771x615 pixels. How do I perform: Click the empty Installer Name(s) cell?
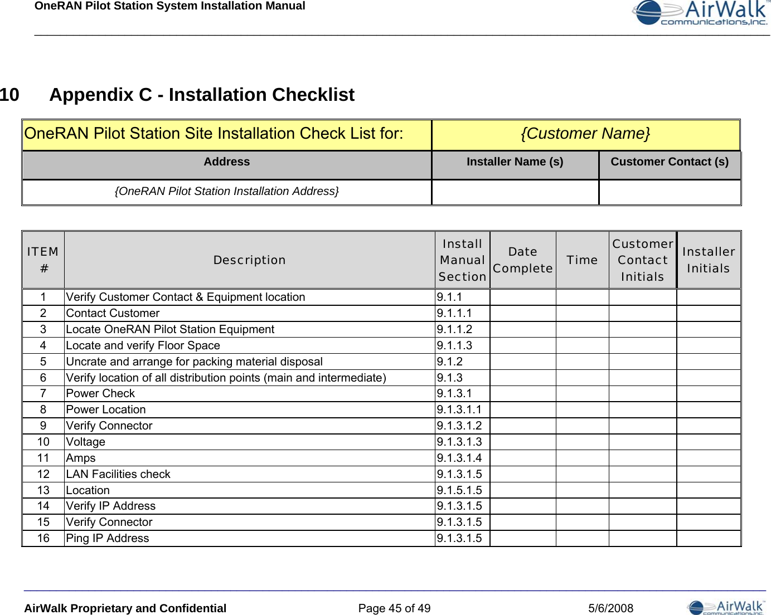point(515,192)
